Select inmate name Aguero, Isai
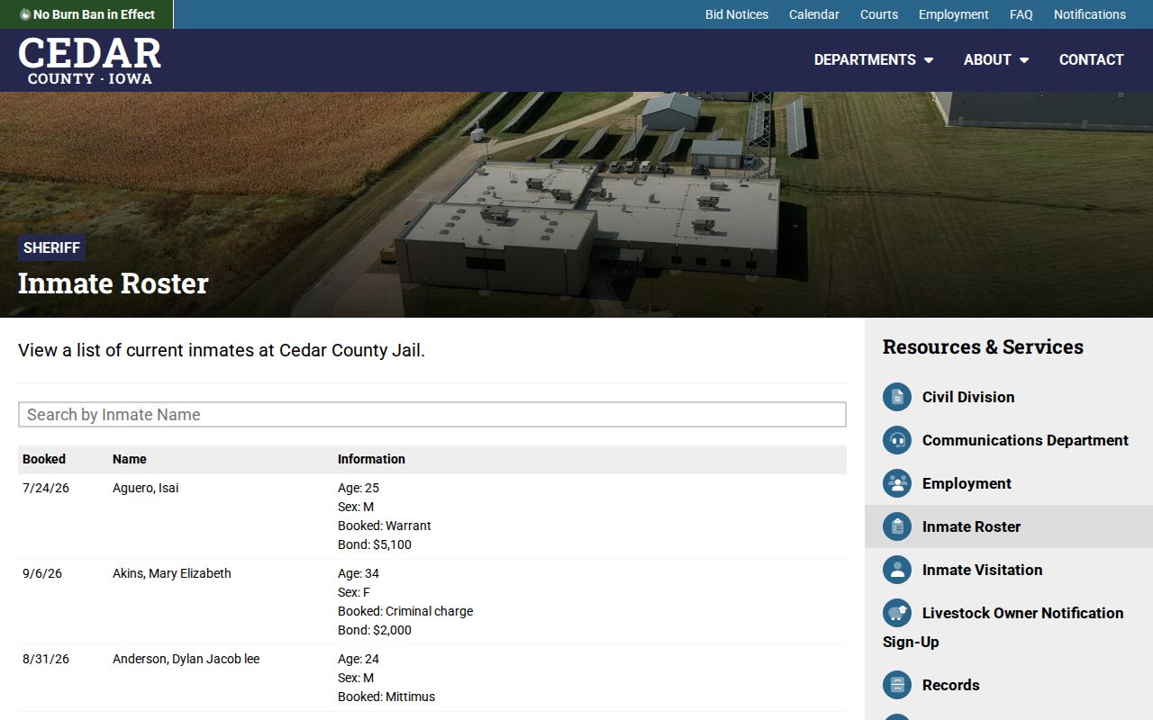The height and width of the screenshot is (720, 1153). [x=146, y=488]
